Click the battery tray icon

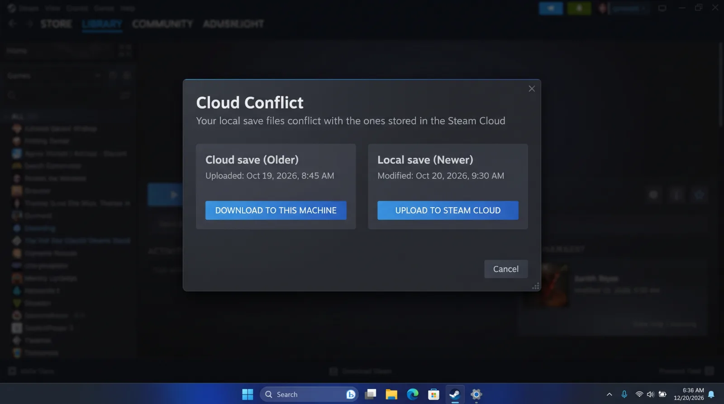pos(662,394)
